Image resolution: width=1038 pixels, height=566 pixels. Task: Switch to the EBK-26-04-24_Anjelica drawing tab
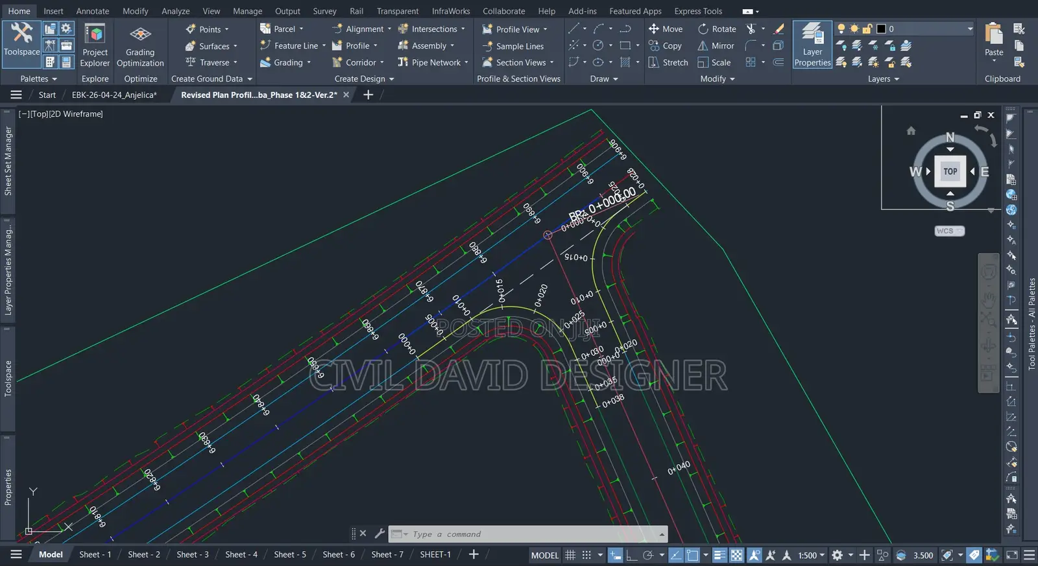click(114, 95)
